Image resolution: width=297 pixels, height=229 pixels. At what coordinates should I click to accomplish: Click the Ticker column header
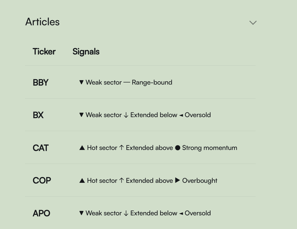coord(44,52)
